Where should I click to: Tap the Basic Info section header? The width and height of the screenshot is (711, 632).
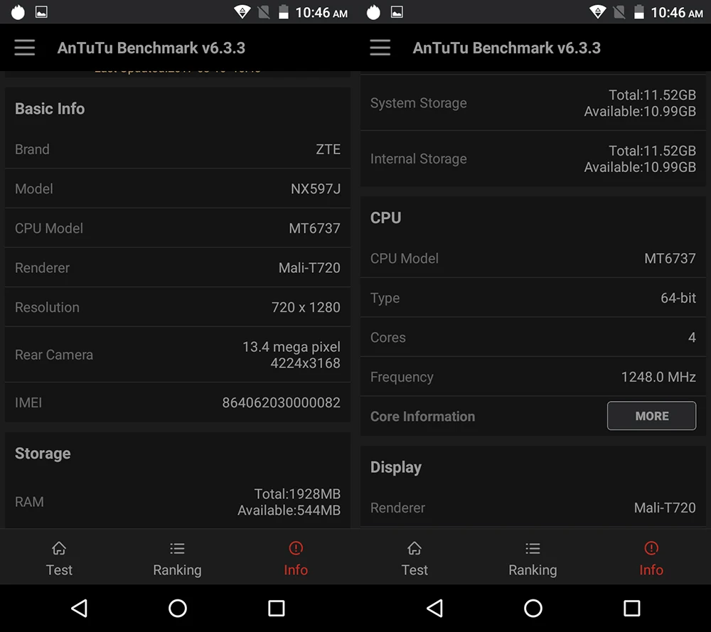50,109
